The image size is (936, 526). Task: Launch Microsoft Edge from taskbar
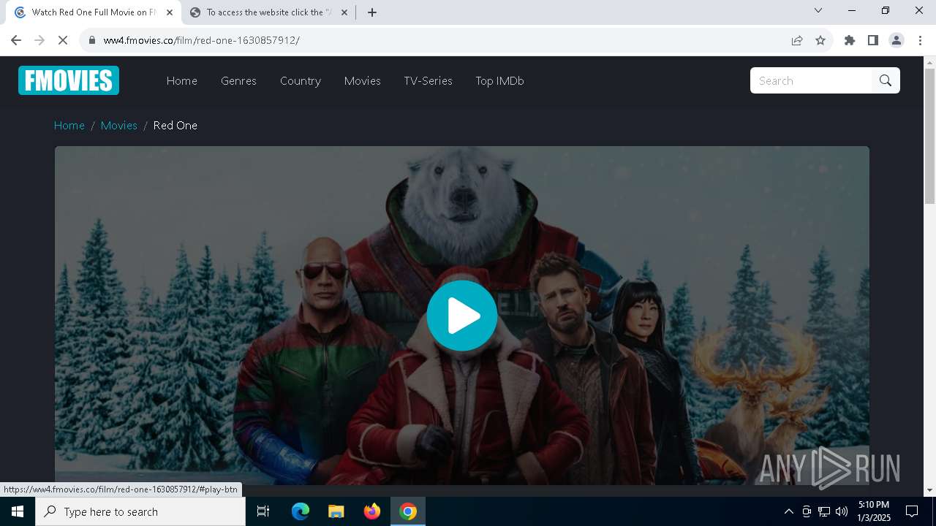(301, 511)
